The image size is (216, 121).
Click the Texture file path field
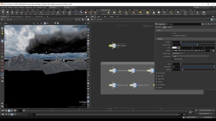tap(191, 51)
